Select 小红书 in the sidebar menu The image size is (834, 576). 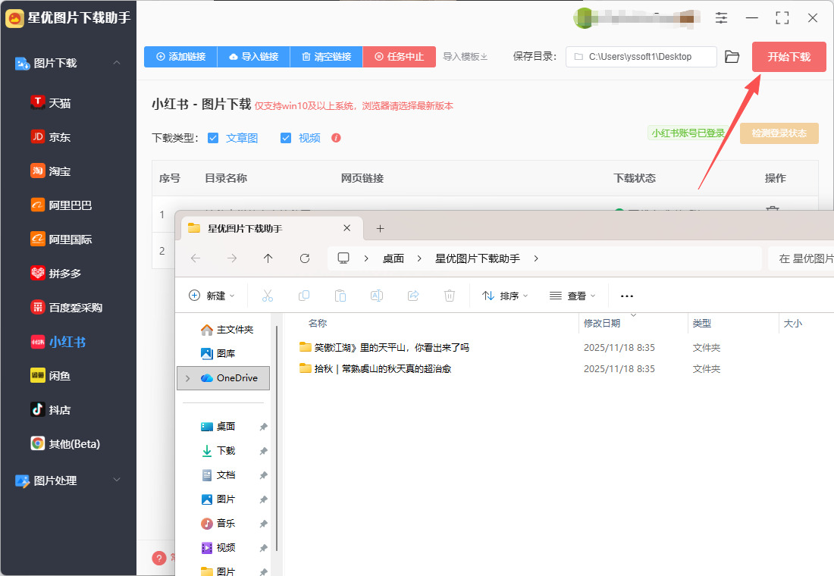coord(67,341)
